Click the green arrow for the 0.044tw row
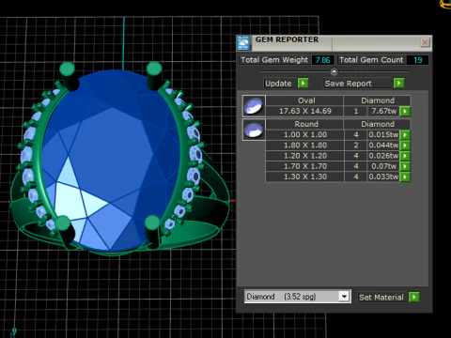The width and height of the screenshot is (451, 338). (405, 146)
